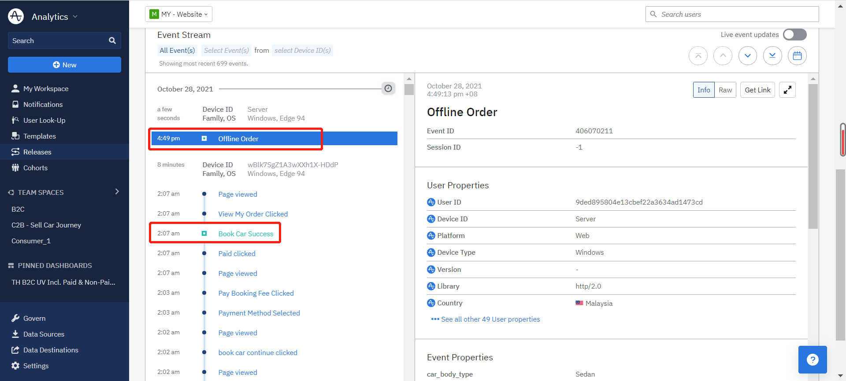The width and height of the screenshot is (846, 381).
Task: Click the New button
Action: coord(64,65)
